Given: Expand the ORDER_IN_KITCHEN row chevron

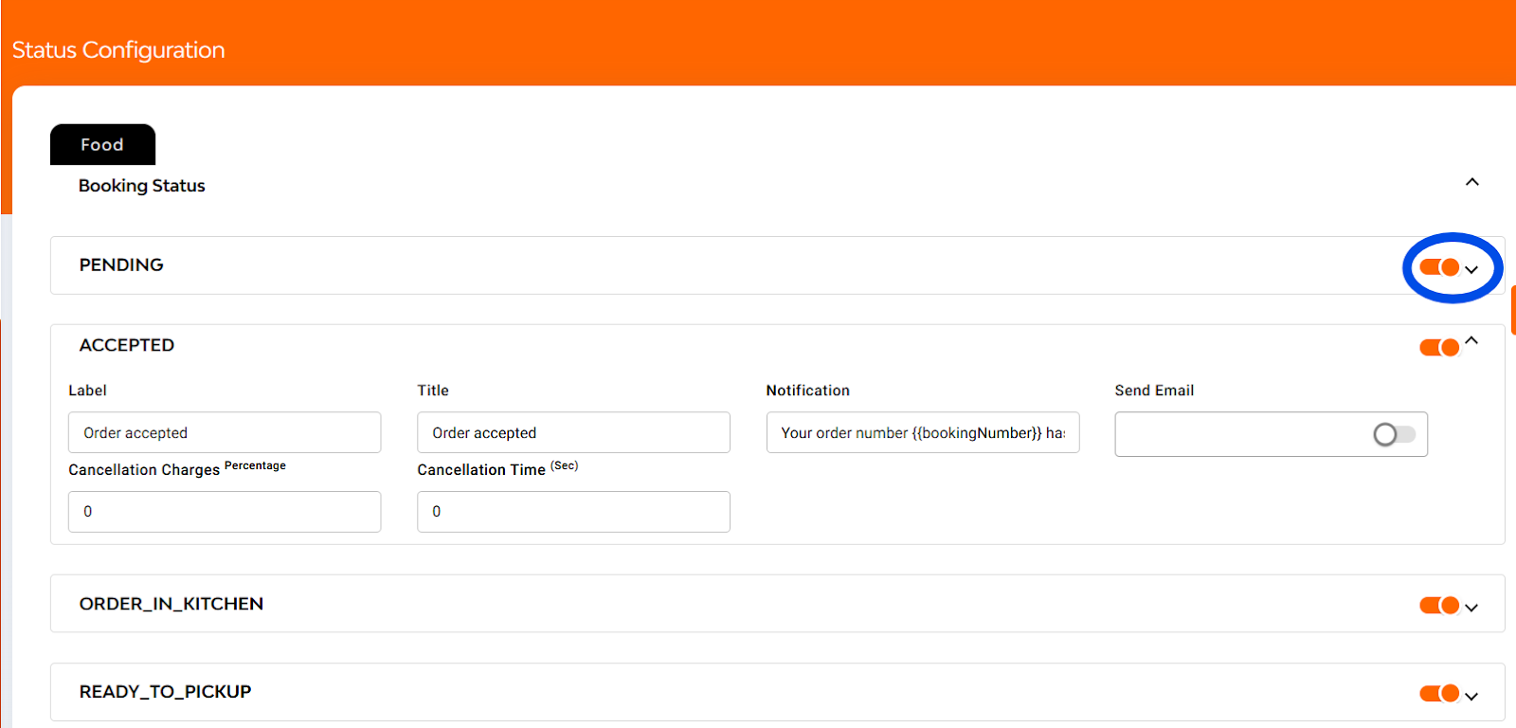Looking at the screenshot, I should 1471,608.
